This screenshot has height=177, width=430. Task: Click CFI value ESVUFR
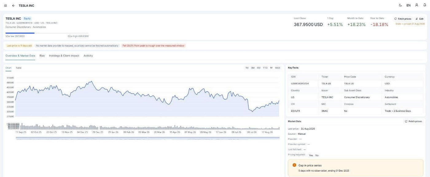[x=295, y=111]
